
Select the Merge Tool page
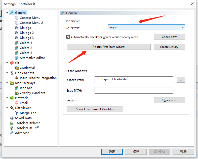[x=28, y=113]
